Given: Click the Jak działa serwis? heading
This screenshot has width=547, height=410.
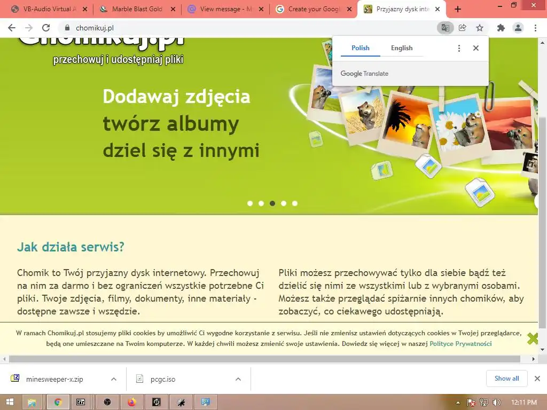Looking at the screenshot, I should (x=71, y=247).
